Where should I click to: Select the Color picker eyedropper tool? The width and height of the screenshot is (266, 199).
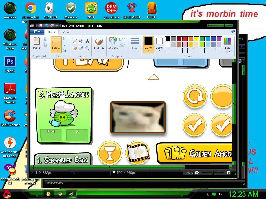tap(81, 48)
